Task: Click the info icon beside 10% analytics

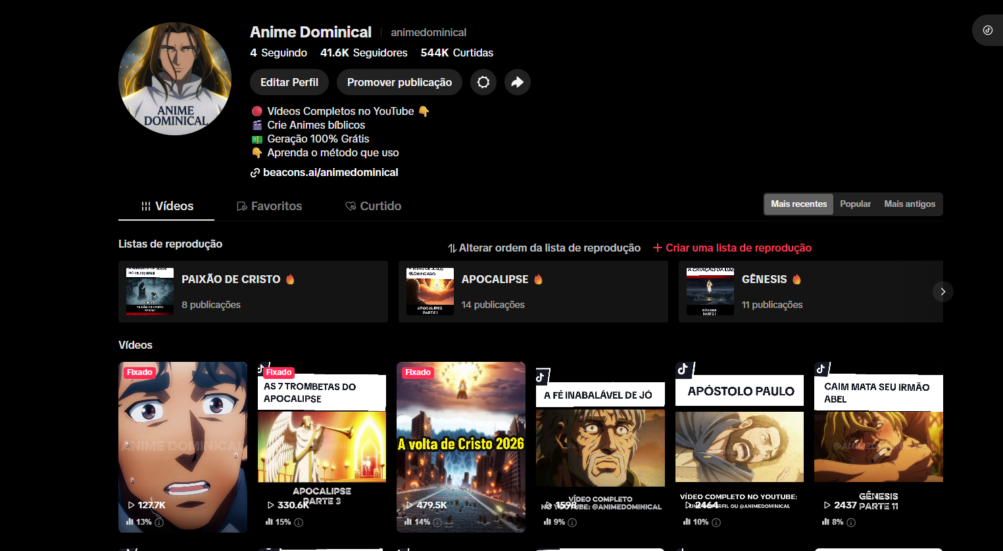Action: pos(716,523)
